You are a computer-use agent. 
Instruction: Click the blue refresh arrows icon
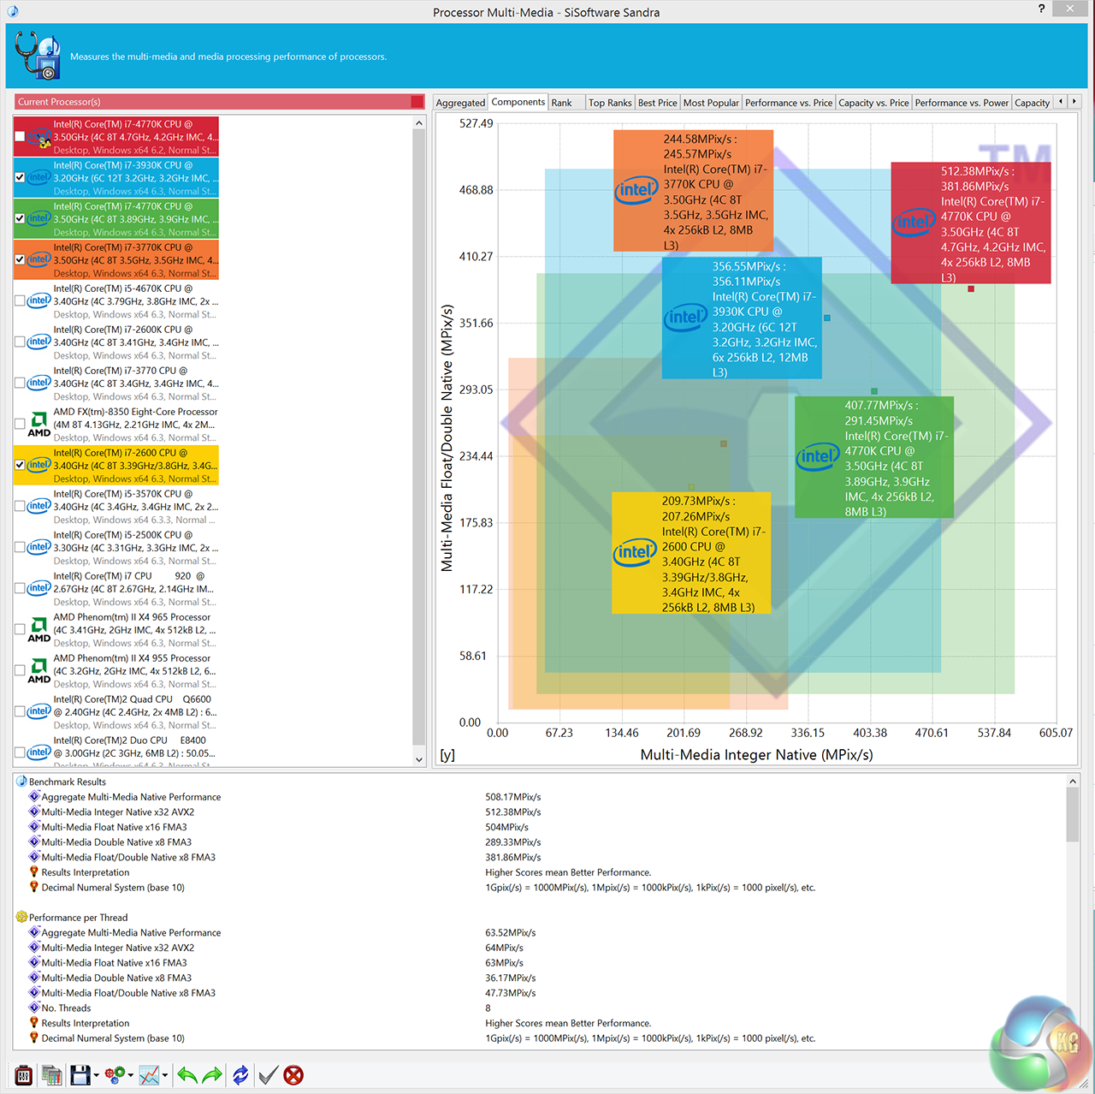tap(240, 1075)
